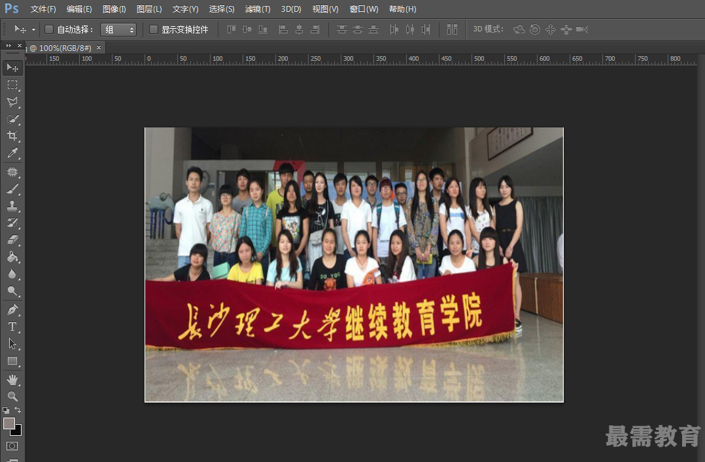Open the 图像(I) menu
This screenshot has height=462, width=705.
coord(114,9)
